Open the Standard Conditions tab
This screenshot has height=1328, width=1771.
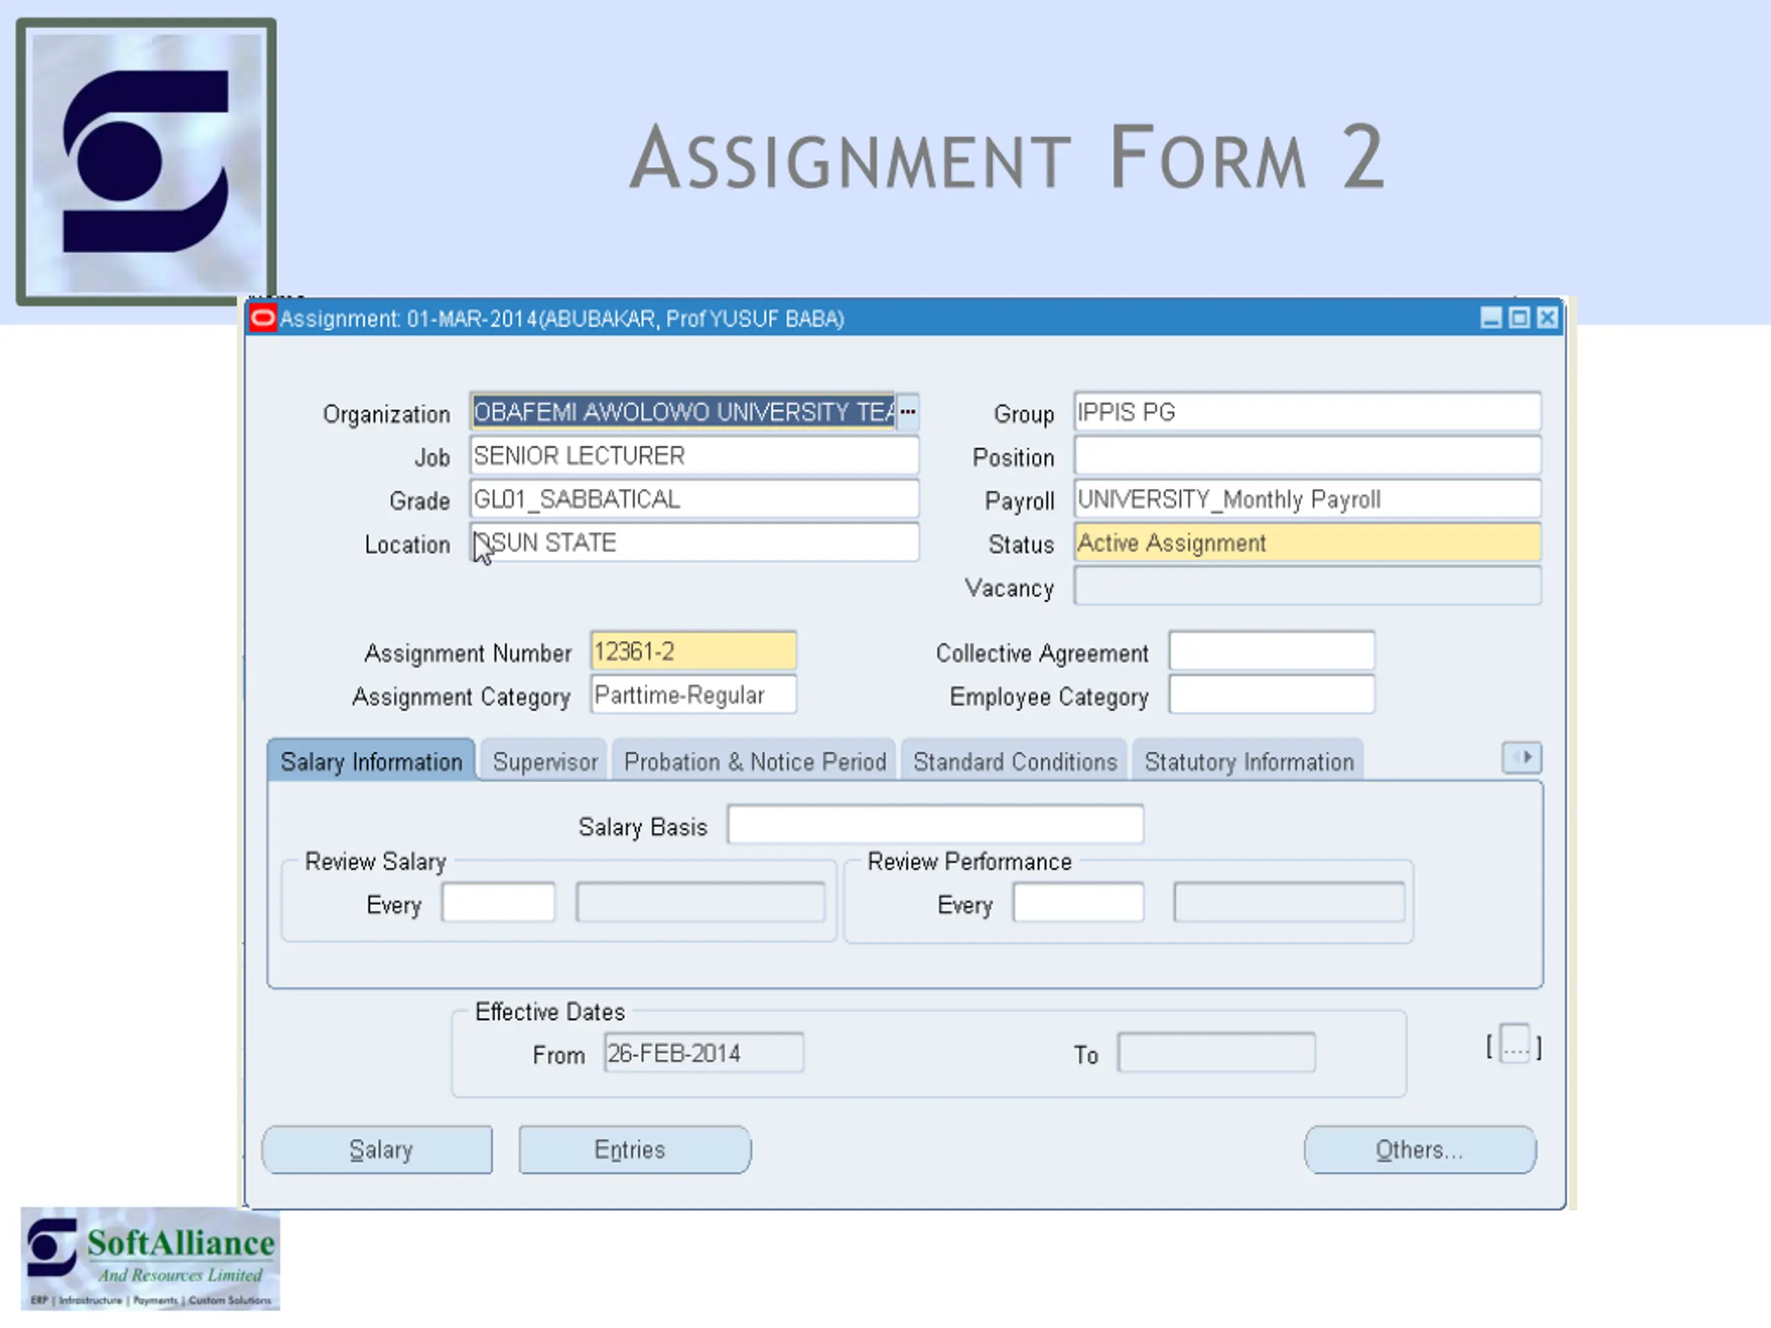pyautogui.click(x=1014, y=760)
